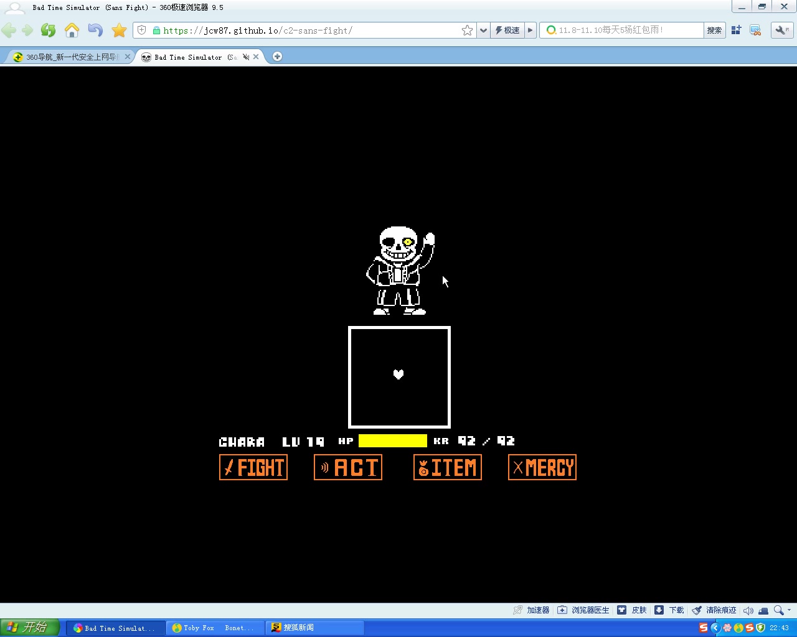Go forward to the next page

[27, 30]
